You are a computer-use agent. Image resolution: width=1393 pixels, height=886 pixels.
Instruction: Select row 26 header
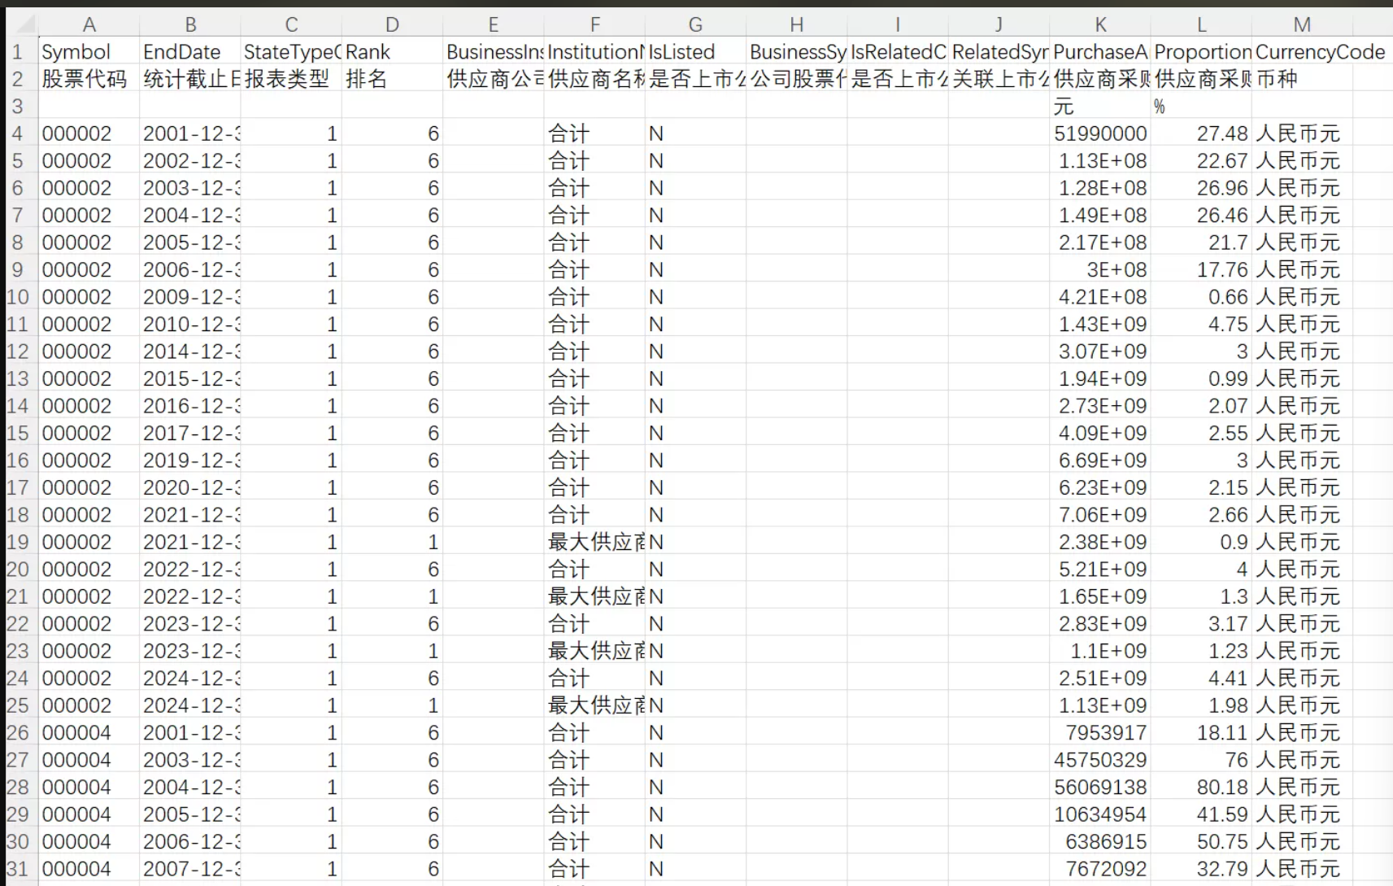[x=18, y=733]
